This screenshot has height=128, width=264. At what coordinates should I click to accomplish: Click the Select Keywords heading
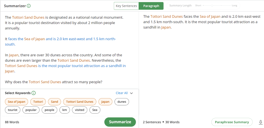point(18,93)
